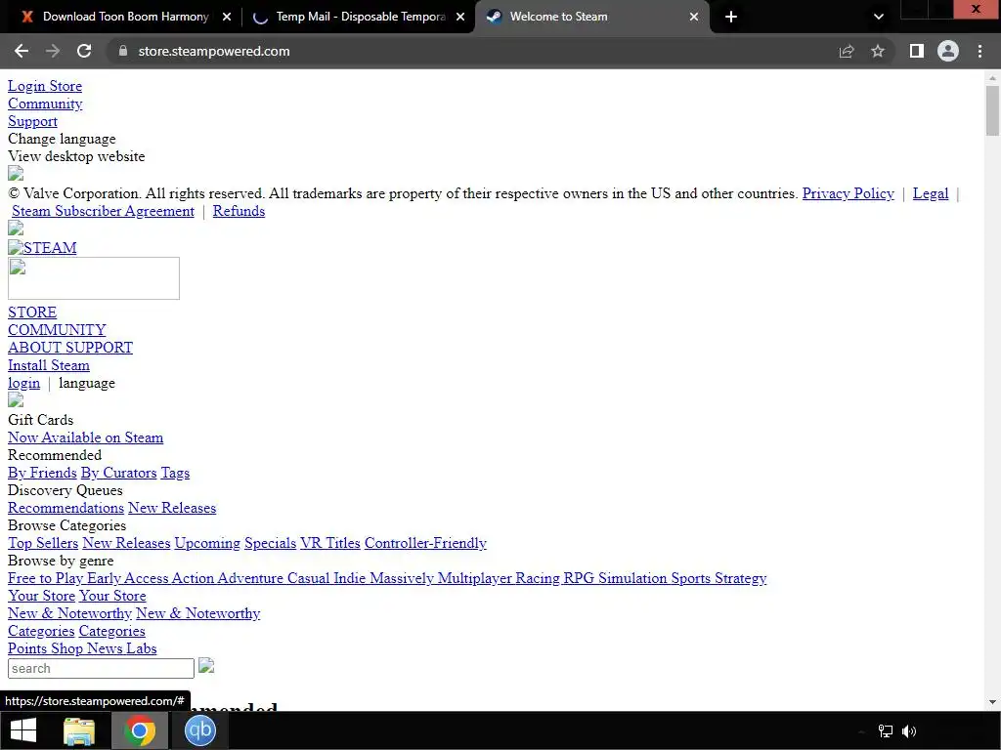Open the Legal link
Viewport: 1001px width, 750px height.
[931, 193]
